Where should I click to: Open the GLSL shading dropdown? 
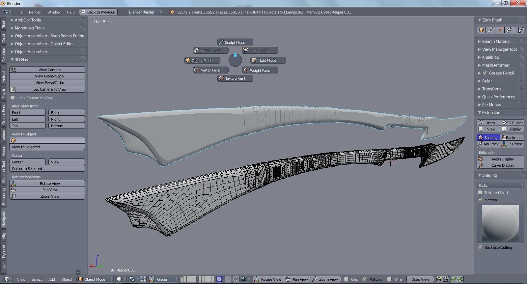pyautogui.click(x=500, y=185)
